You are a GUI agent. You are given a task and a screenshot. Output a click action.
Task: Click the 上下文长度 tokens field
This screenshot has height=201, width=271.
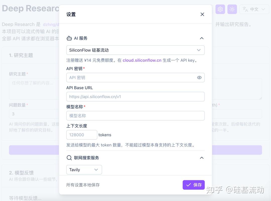pos(82,135)
